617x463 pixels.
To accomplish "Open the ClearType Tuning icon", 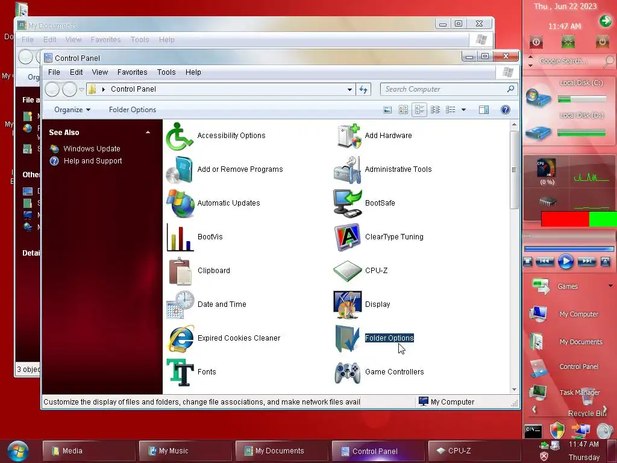I will (347, 237).
